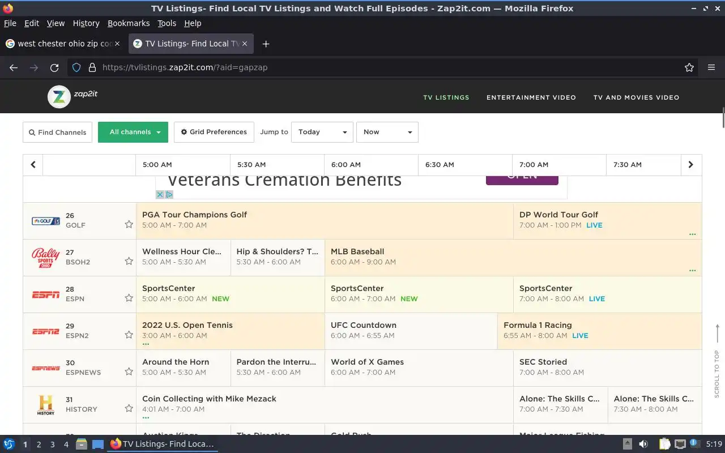Close the ad with the X icon
This screenshot has height=453, width=725.
(160, 194)
